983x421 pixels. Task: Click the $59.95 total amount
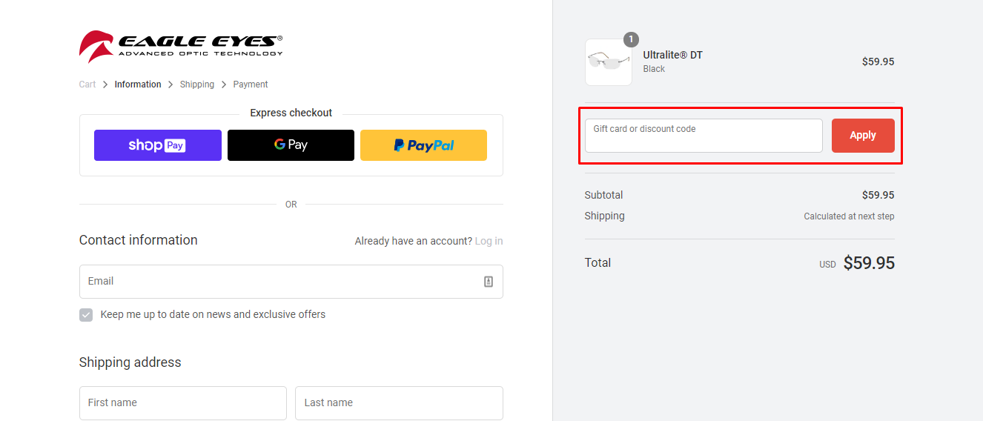[x=869, y=263]
